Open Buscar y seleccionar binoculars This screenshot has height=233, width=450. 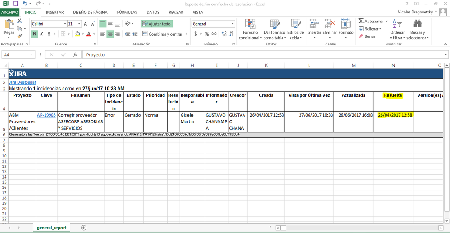[x=418, y=30]
